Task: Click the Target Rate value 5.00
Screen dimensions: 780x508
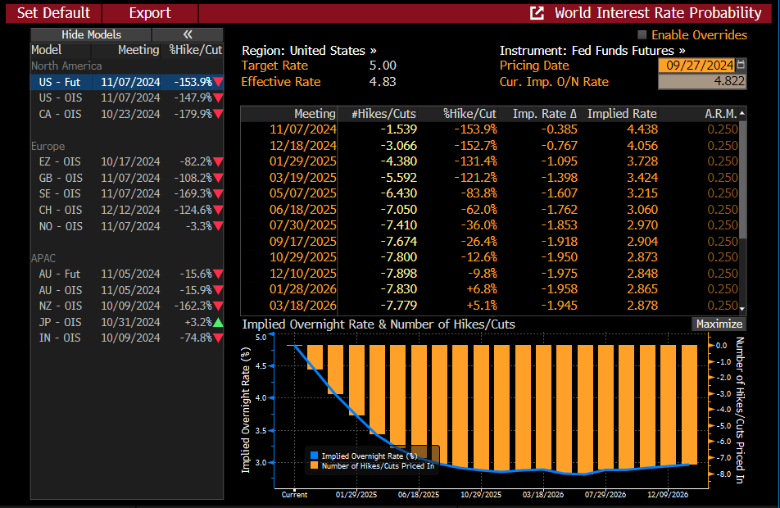Action: point(383,66)
